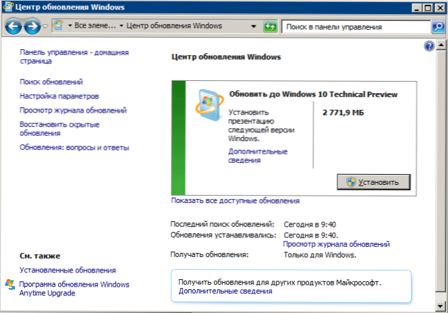Viewport: 448px width, 313px height.
Task: Open the recent pages dropdown beside Forward
Action: tap(45, 26)
